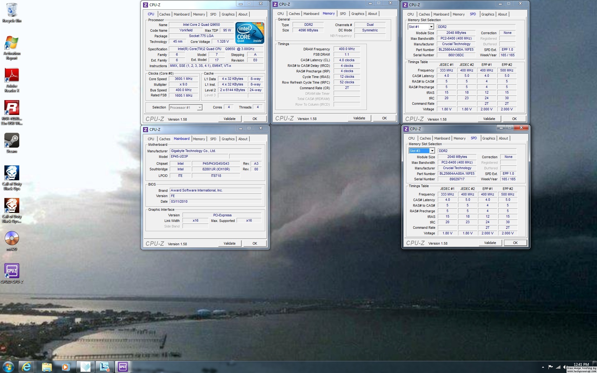Open the About tab in the Slot #1 SPD window
The image size is (597, 373).
[502, 14]
